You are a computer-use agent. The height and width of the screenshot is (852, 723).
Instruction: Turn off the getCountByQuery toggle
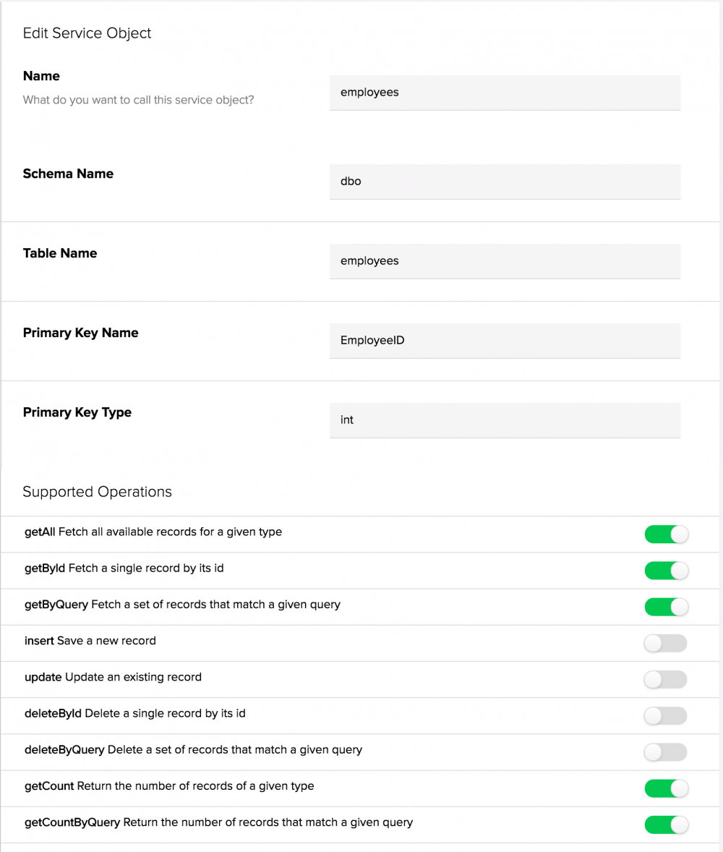(666, 825)
